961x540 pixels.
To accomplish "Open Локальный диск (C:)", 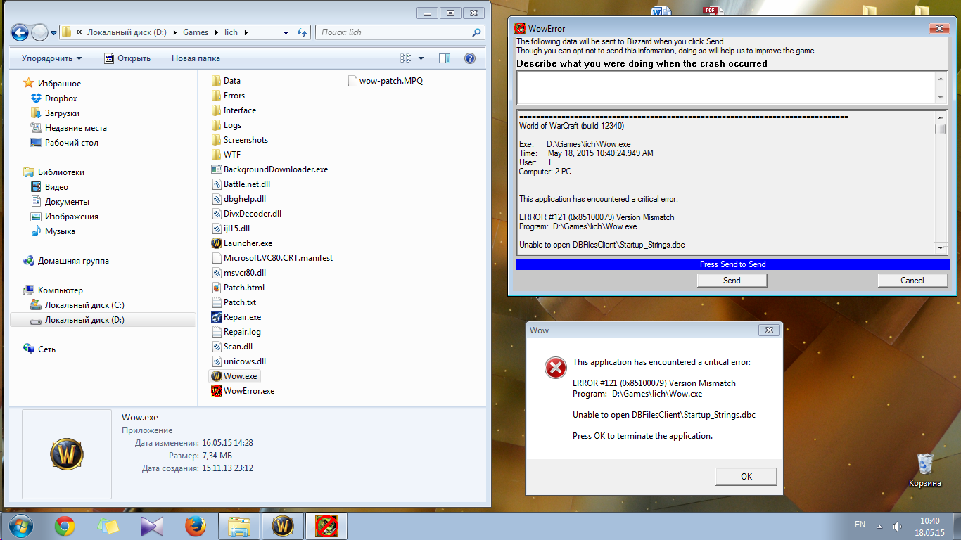I will click(x=77, y=305).
